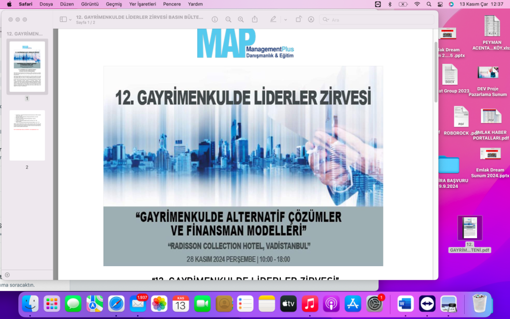Open the add page menu in the sidebar
Screen dimensions: 510x319
tap(7, 275)
